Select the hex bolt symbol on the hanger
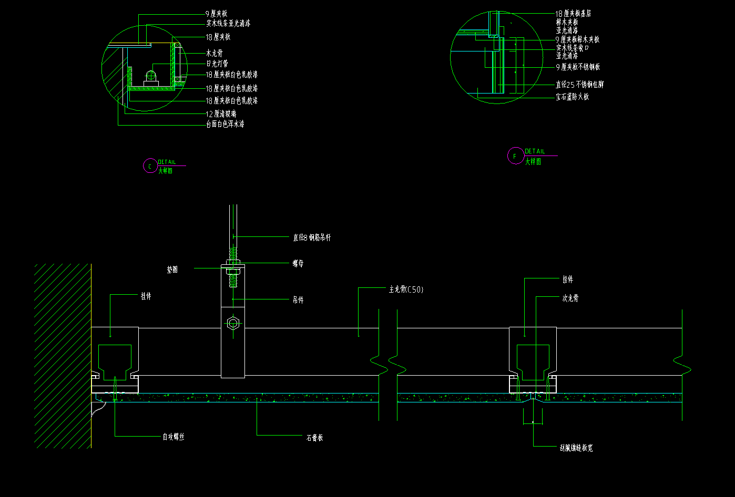This screenshot has width=735, height=497. pos(233,323)
